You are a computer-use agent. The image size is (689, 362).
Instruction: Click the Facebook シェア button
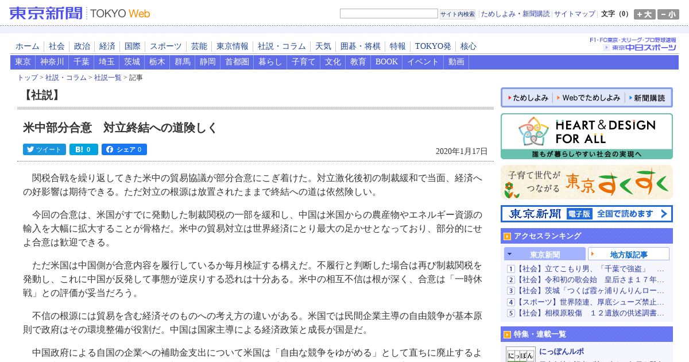pos(124,149)
